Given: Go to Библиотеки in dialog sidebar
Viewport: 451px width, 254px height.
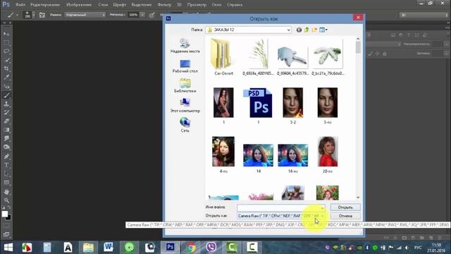Looking at the screenshot, I should [185, 85].
